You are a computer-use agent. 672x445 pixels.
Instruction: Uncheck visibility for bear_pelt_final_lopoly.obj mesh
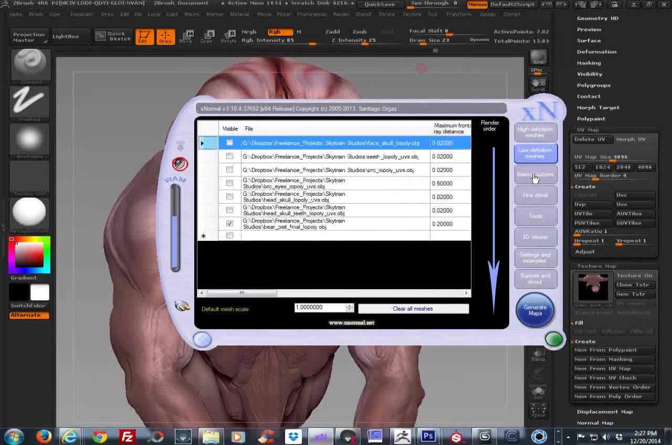(229, 224)
